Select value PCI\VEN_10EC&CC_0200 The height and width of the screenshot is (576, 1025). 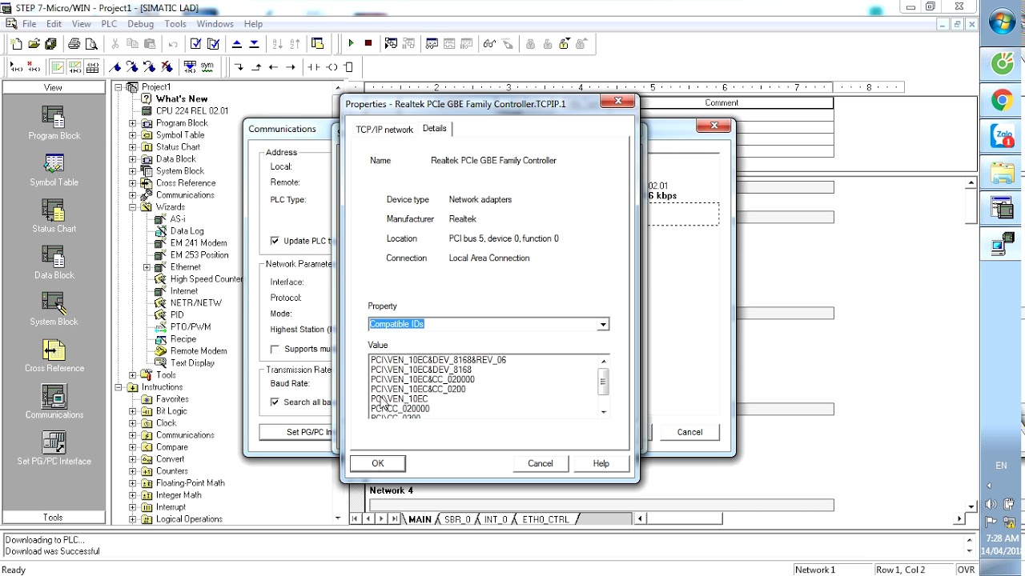click(x=418, y=389)
